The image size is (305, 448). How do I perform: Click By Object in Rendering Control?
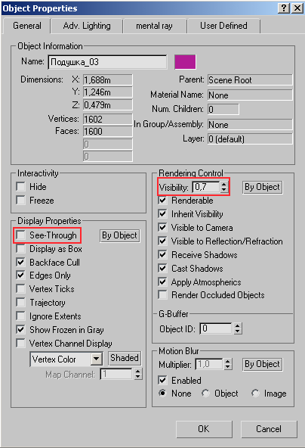point(262,187)
